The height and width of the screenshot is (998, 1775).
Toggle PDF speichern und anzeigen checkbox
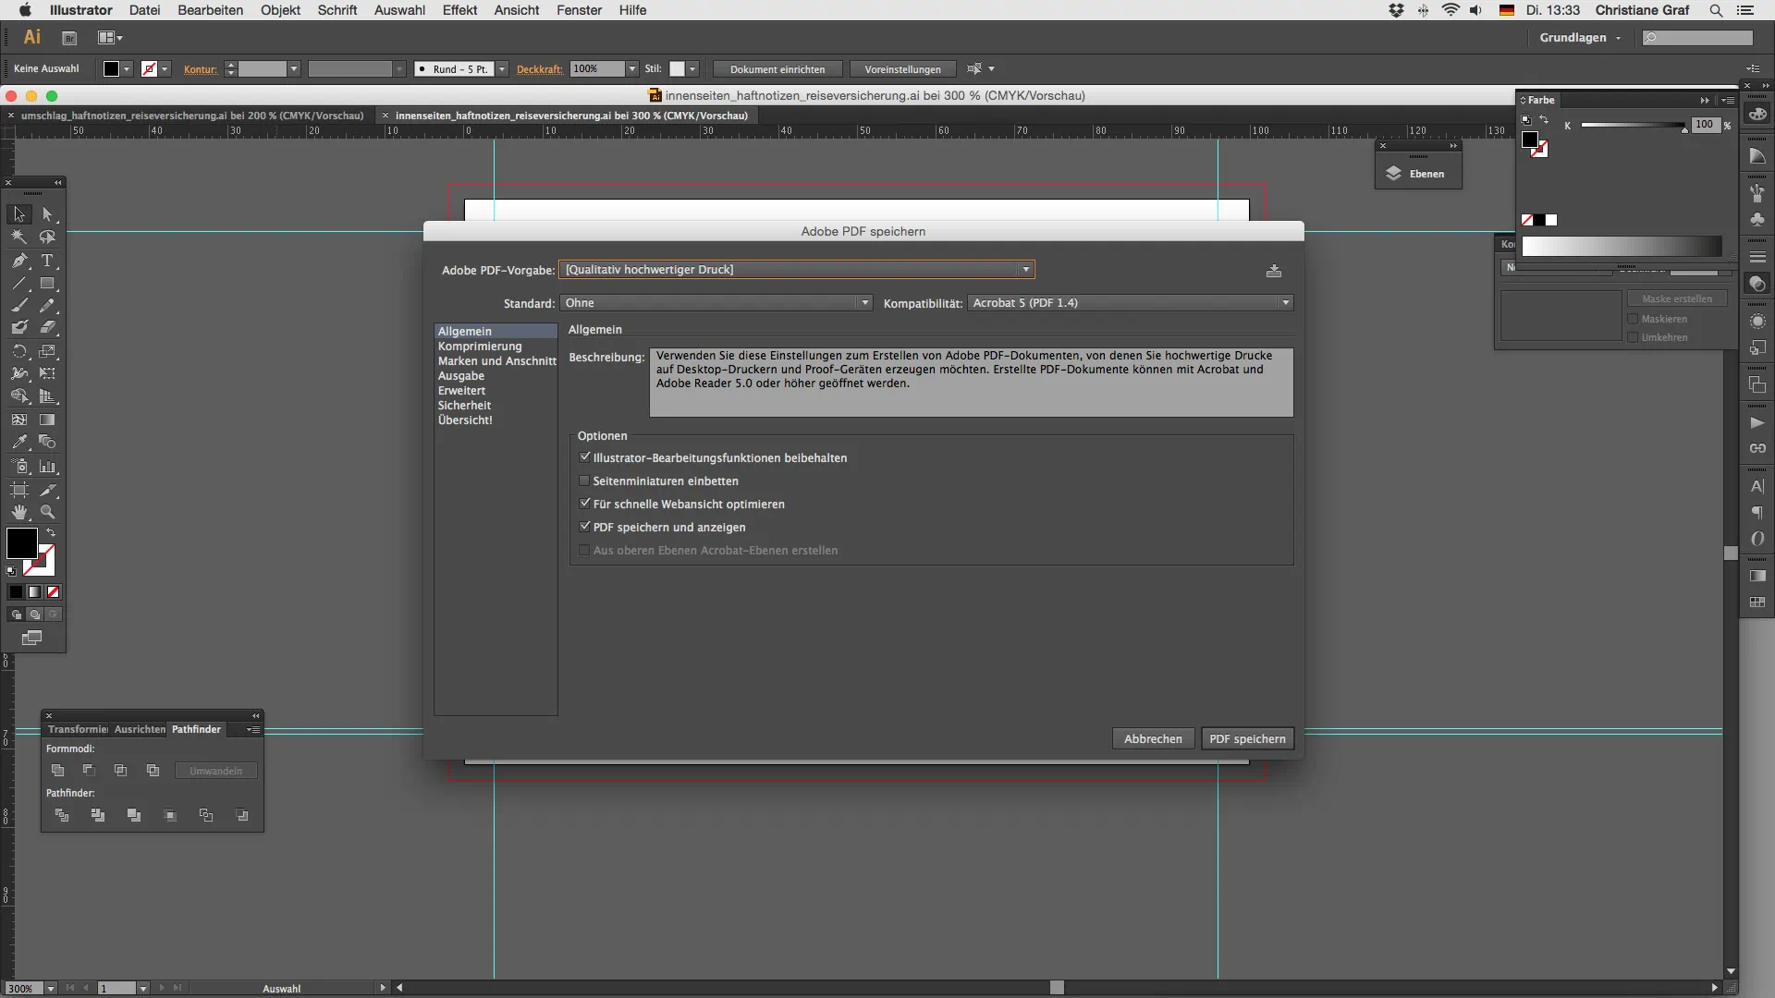[x=584, y=527]
